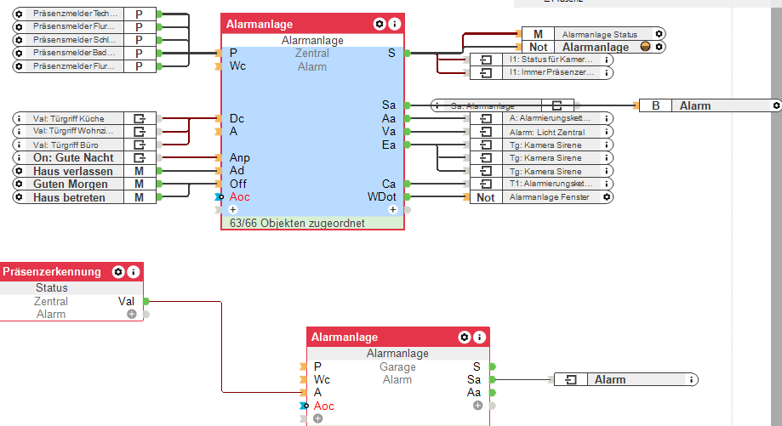Click plus icon on Präsenzerkennung block
This screenshot has width=782, height=426.
point(132,314)
